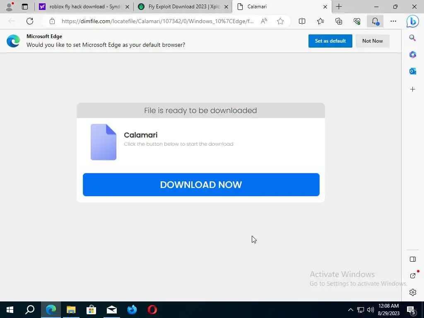This screenshot has height=318, width=424.
Task: Open the Collections icon
Action: tap(339, 21)
